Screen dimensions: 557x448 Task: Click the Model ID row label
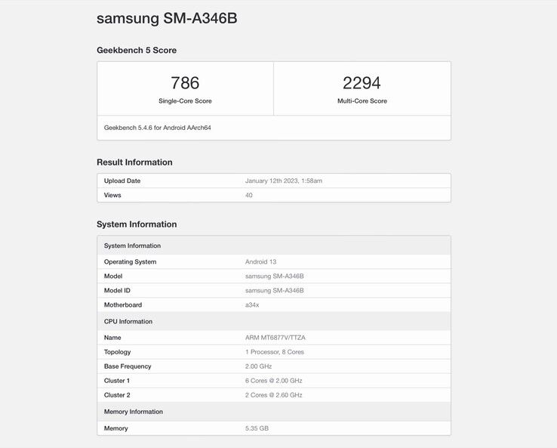pyautogui.click(x=117, y=291)
